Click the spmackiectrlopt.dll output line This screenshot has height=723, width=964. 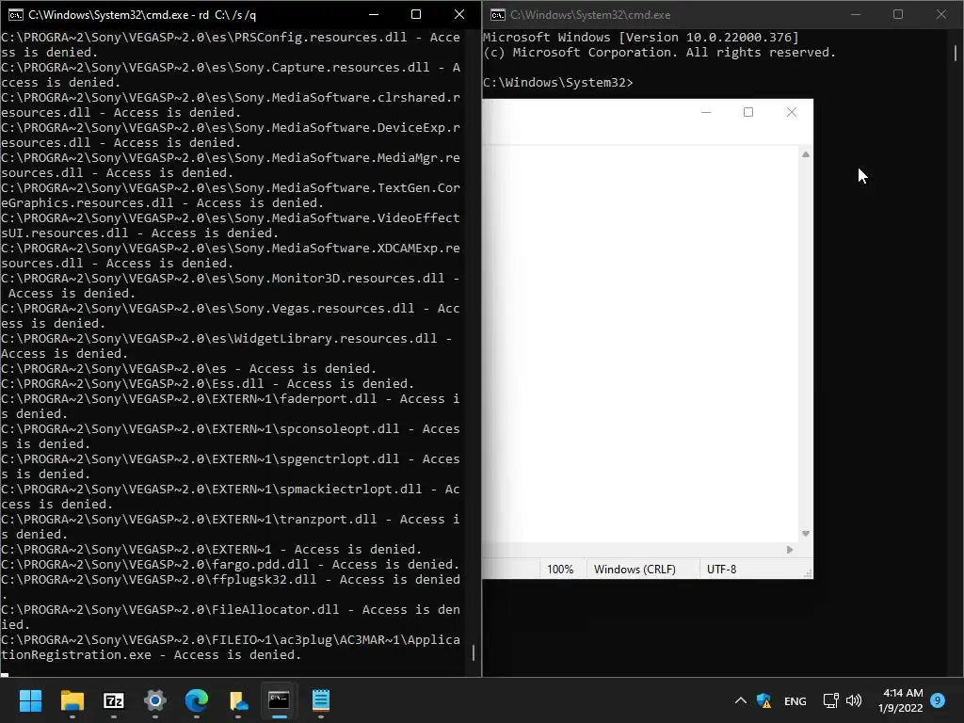[231, 497]
